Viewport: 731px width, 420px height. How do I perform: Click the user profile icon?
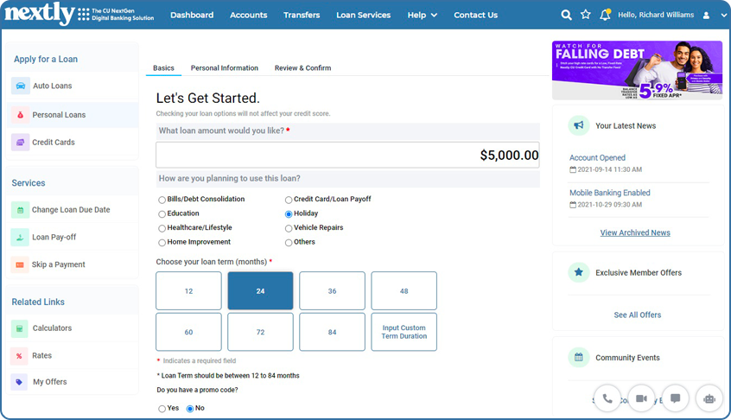[x=706, y=16]
